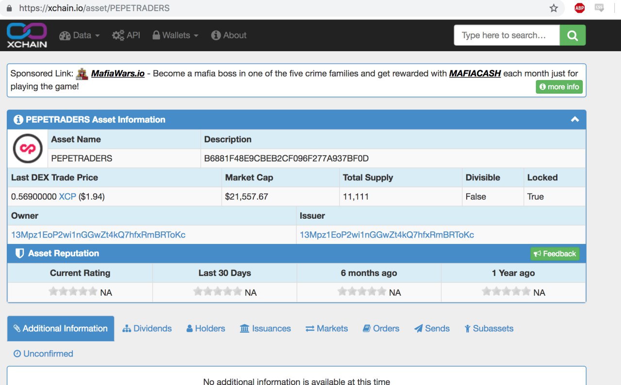Image resolution: width=621 pixels, height=385 pixels.
Task: Open the MAFIACASH link
Action: tap(475, 74)
